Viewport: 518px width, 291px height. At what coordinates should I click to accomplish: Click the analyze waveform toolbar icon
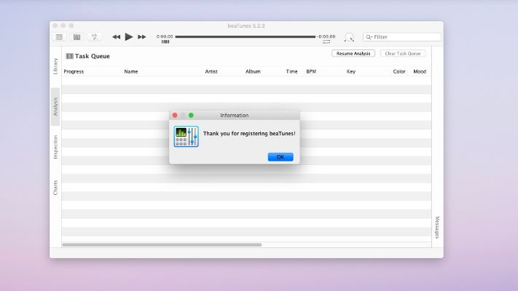(x=95, y=37)
